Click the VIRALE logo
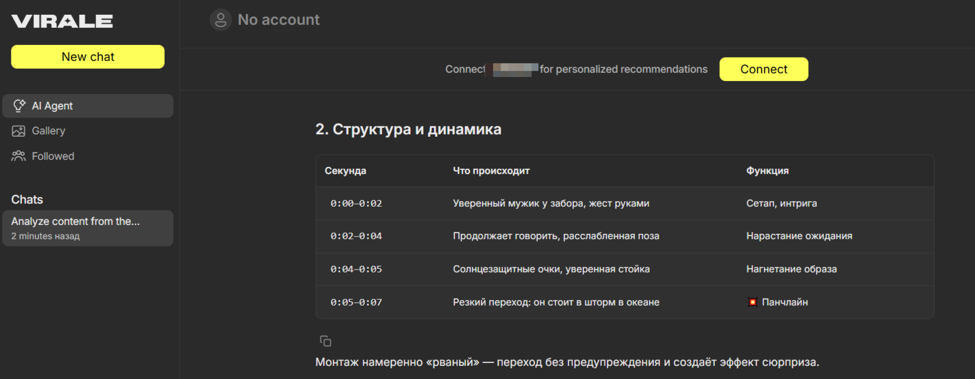 62,21
